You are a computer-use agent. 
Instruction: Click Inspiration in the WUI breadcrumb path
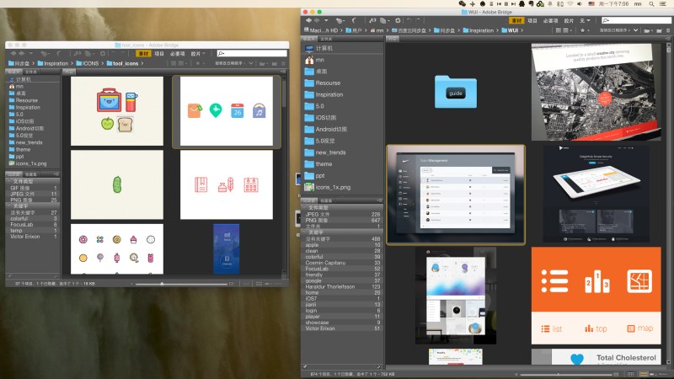(481, 30)
